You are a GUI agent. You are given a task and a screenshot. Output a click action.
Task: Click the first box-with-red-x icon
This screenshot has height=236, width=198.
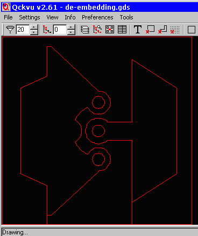(150, 29)
